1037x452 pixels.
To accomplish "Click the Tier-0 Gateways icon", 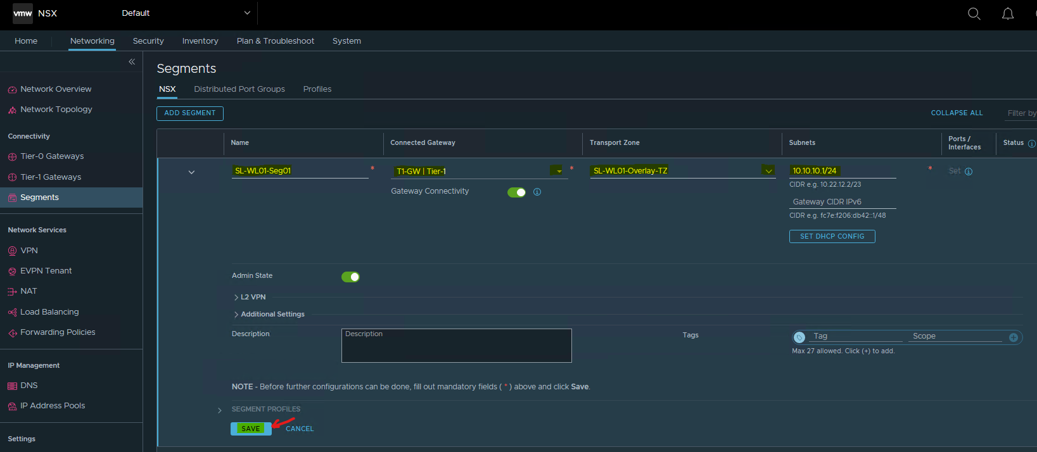I will pos(12,157).
